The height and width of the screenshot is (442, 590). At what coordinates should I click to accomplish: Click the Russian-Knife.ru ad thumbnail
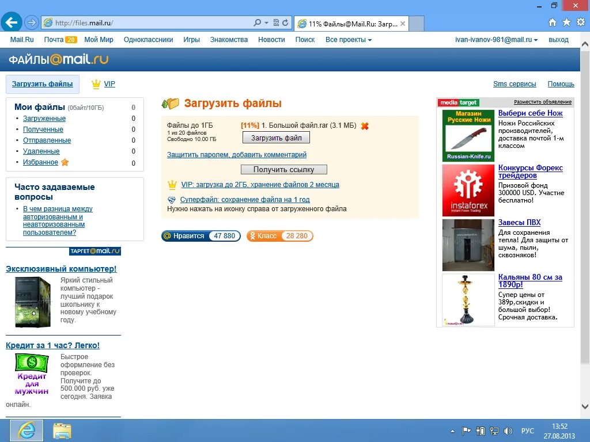468,135
